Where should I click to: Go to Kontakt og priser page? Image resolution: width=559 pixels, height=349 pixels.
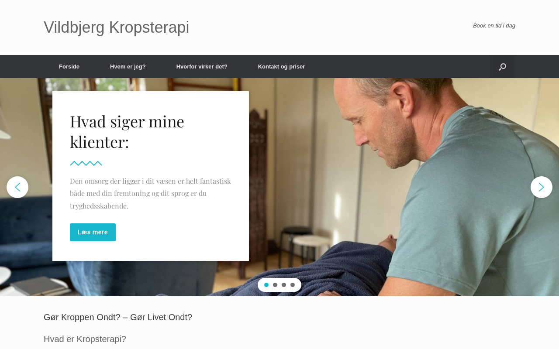tap(281, 67)
